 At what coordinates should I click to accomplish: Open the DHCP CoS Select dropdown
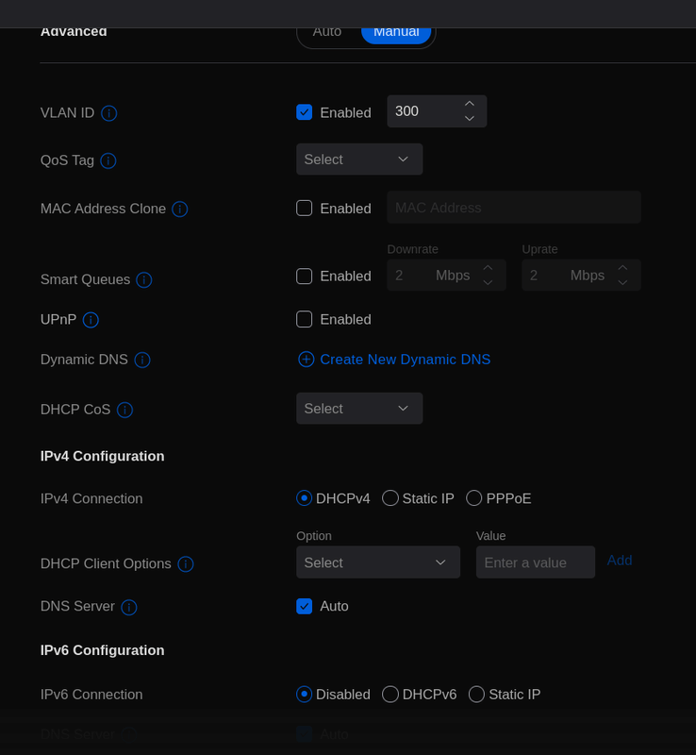pos(359,409)
